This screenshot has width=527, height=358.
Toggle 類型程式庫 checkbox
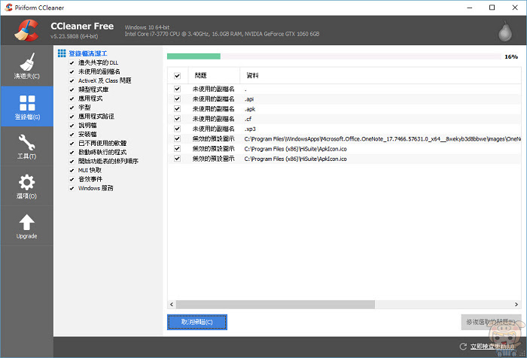coord(72,89)
